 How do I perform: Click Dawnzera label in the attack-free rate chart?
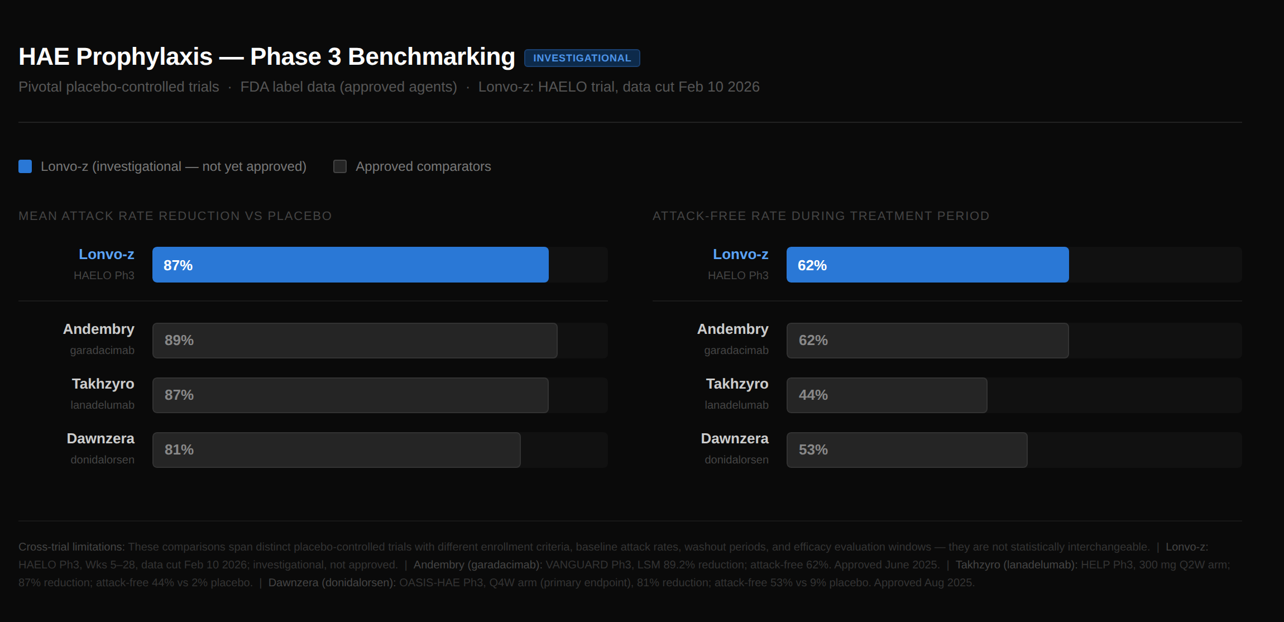(735, 439)
